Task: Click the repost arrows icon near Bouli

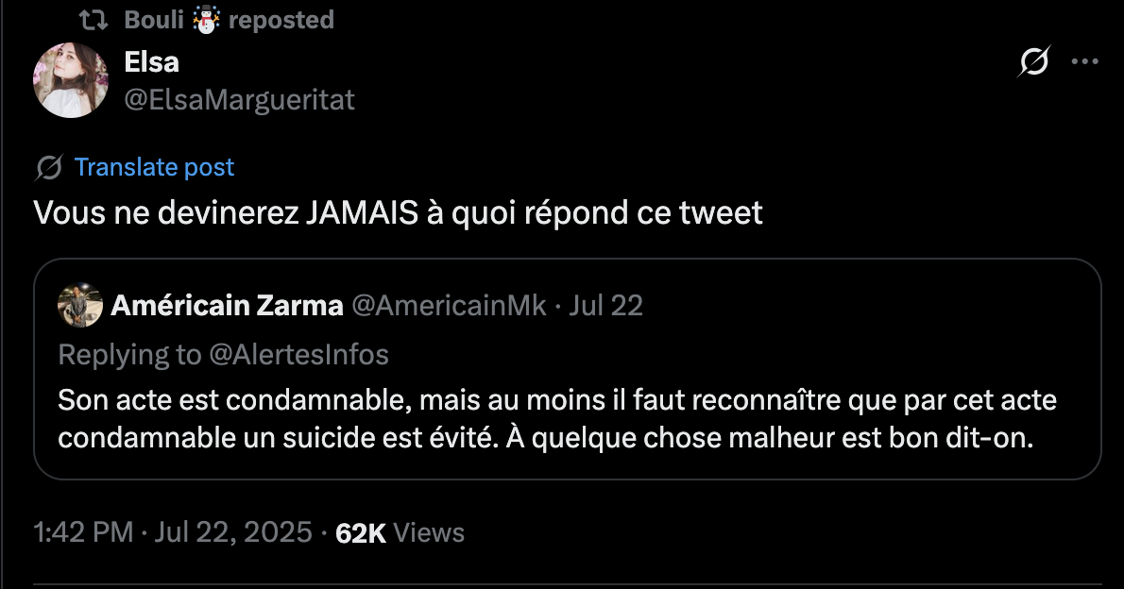Action: (94, 20)
